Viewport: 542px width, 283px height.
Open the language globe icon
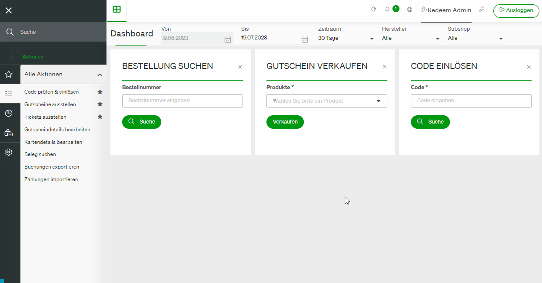[409, 10]
